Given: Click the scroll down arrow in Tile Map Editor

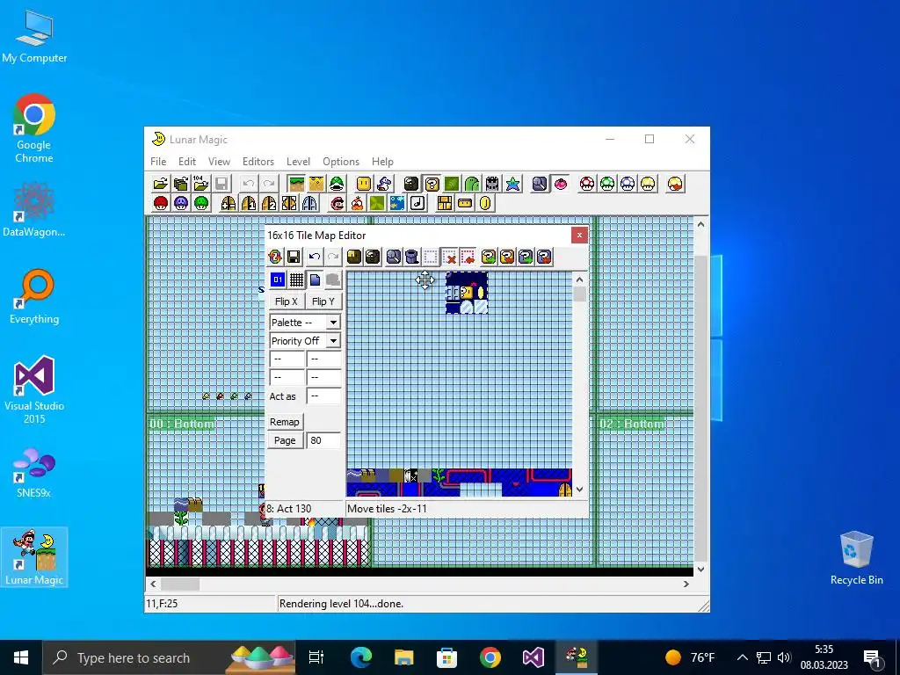Looking at the screenshot, I should pos(580,489).
